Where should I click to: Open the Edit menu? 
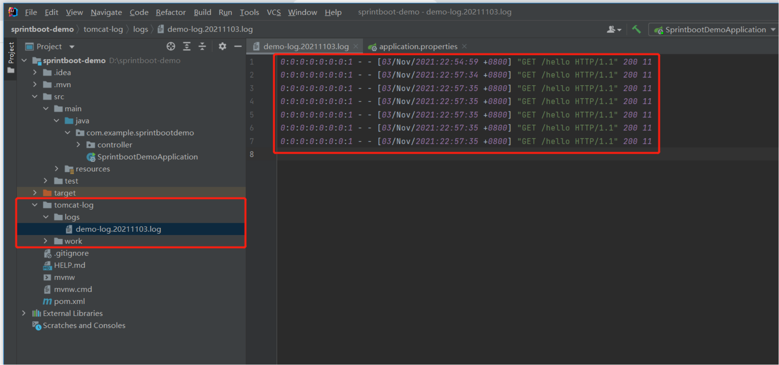[51, 12]
